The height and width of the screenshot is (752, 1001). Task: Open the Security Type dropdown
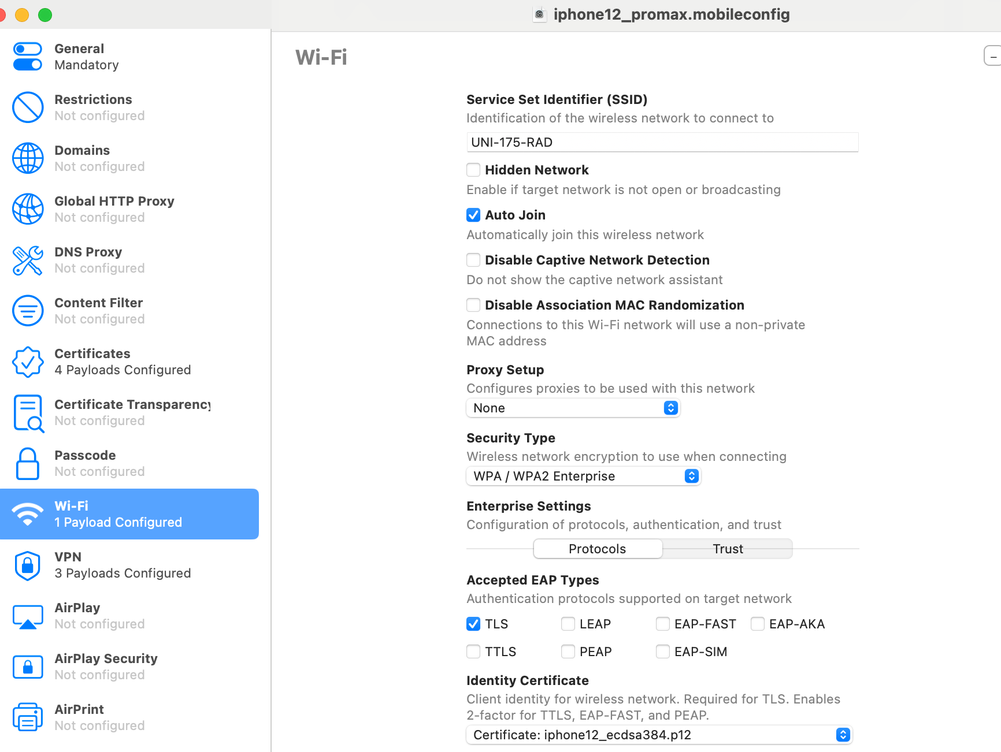click(x=583, y=476)
